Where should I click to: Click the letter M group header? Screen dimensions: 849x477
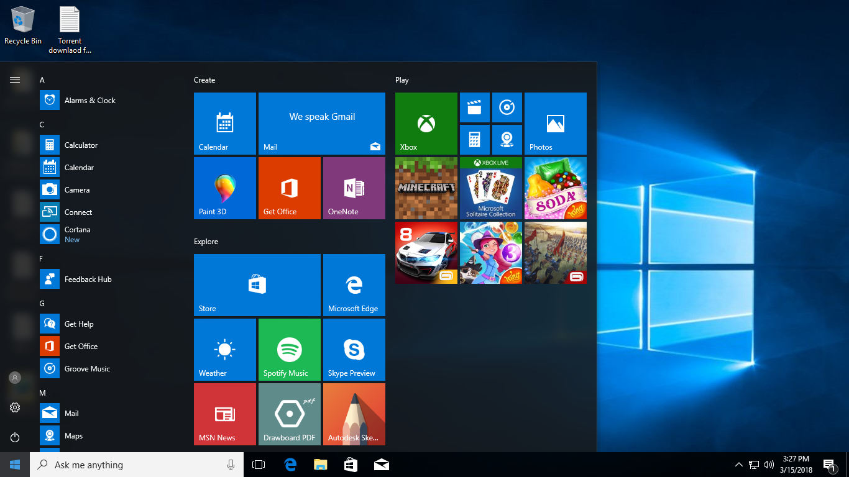[x=43, y=393]
